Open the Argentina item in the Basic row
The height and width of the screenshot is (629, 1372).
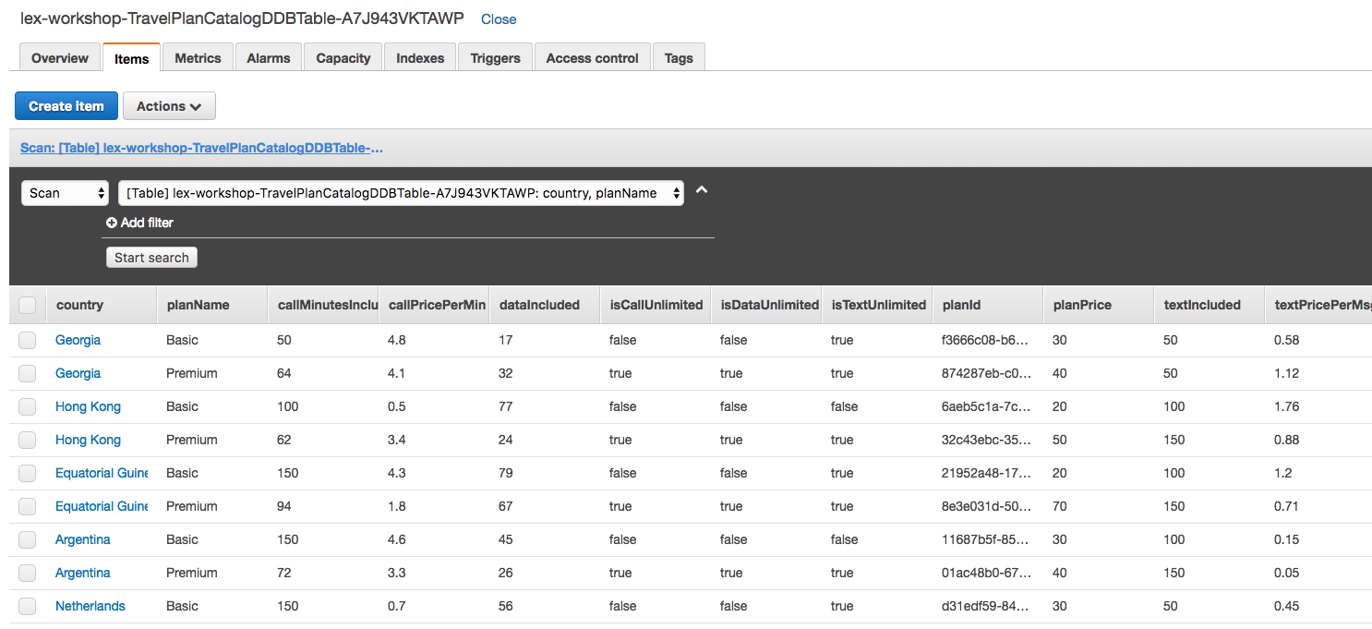tap(82, 539)
